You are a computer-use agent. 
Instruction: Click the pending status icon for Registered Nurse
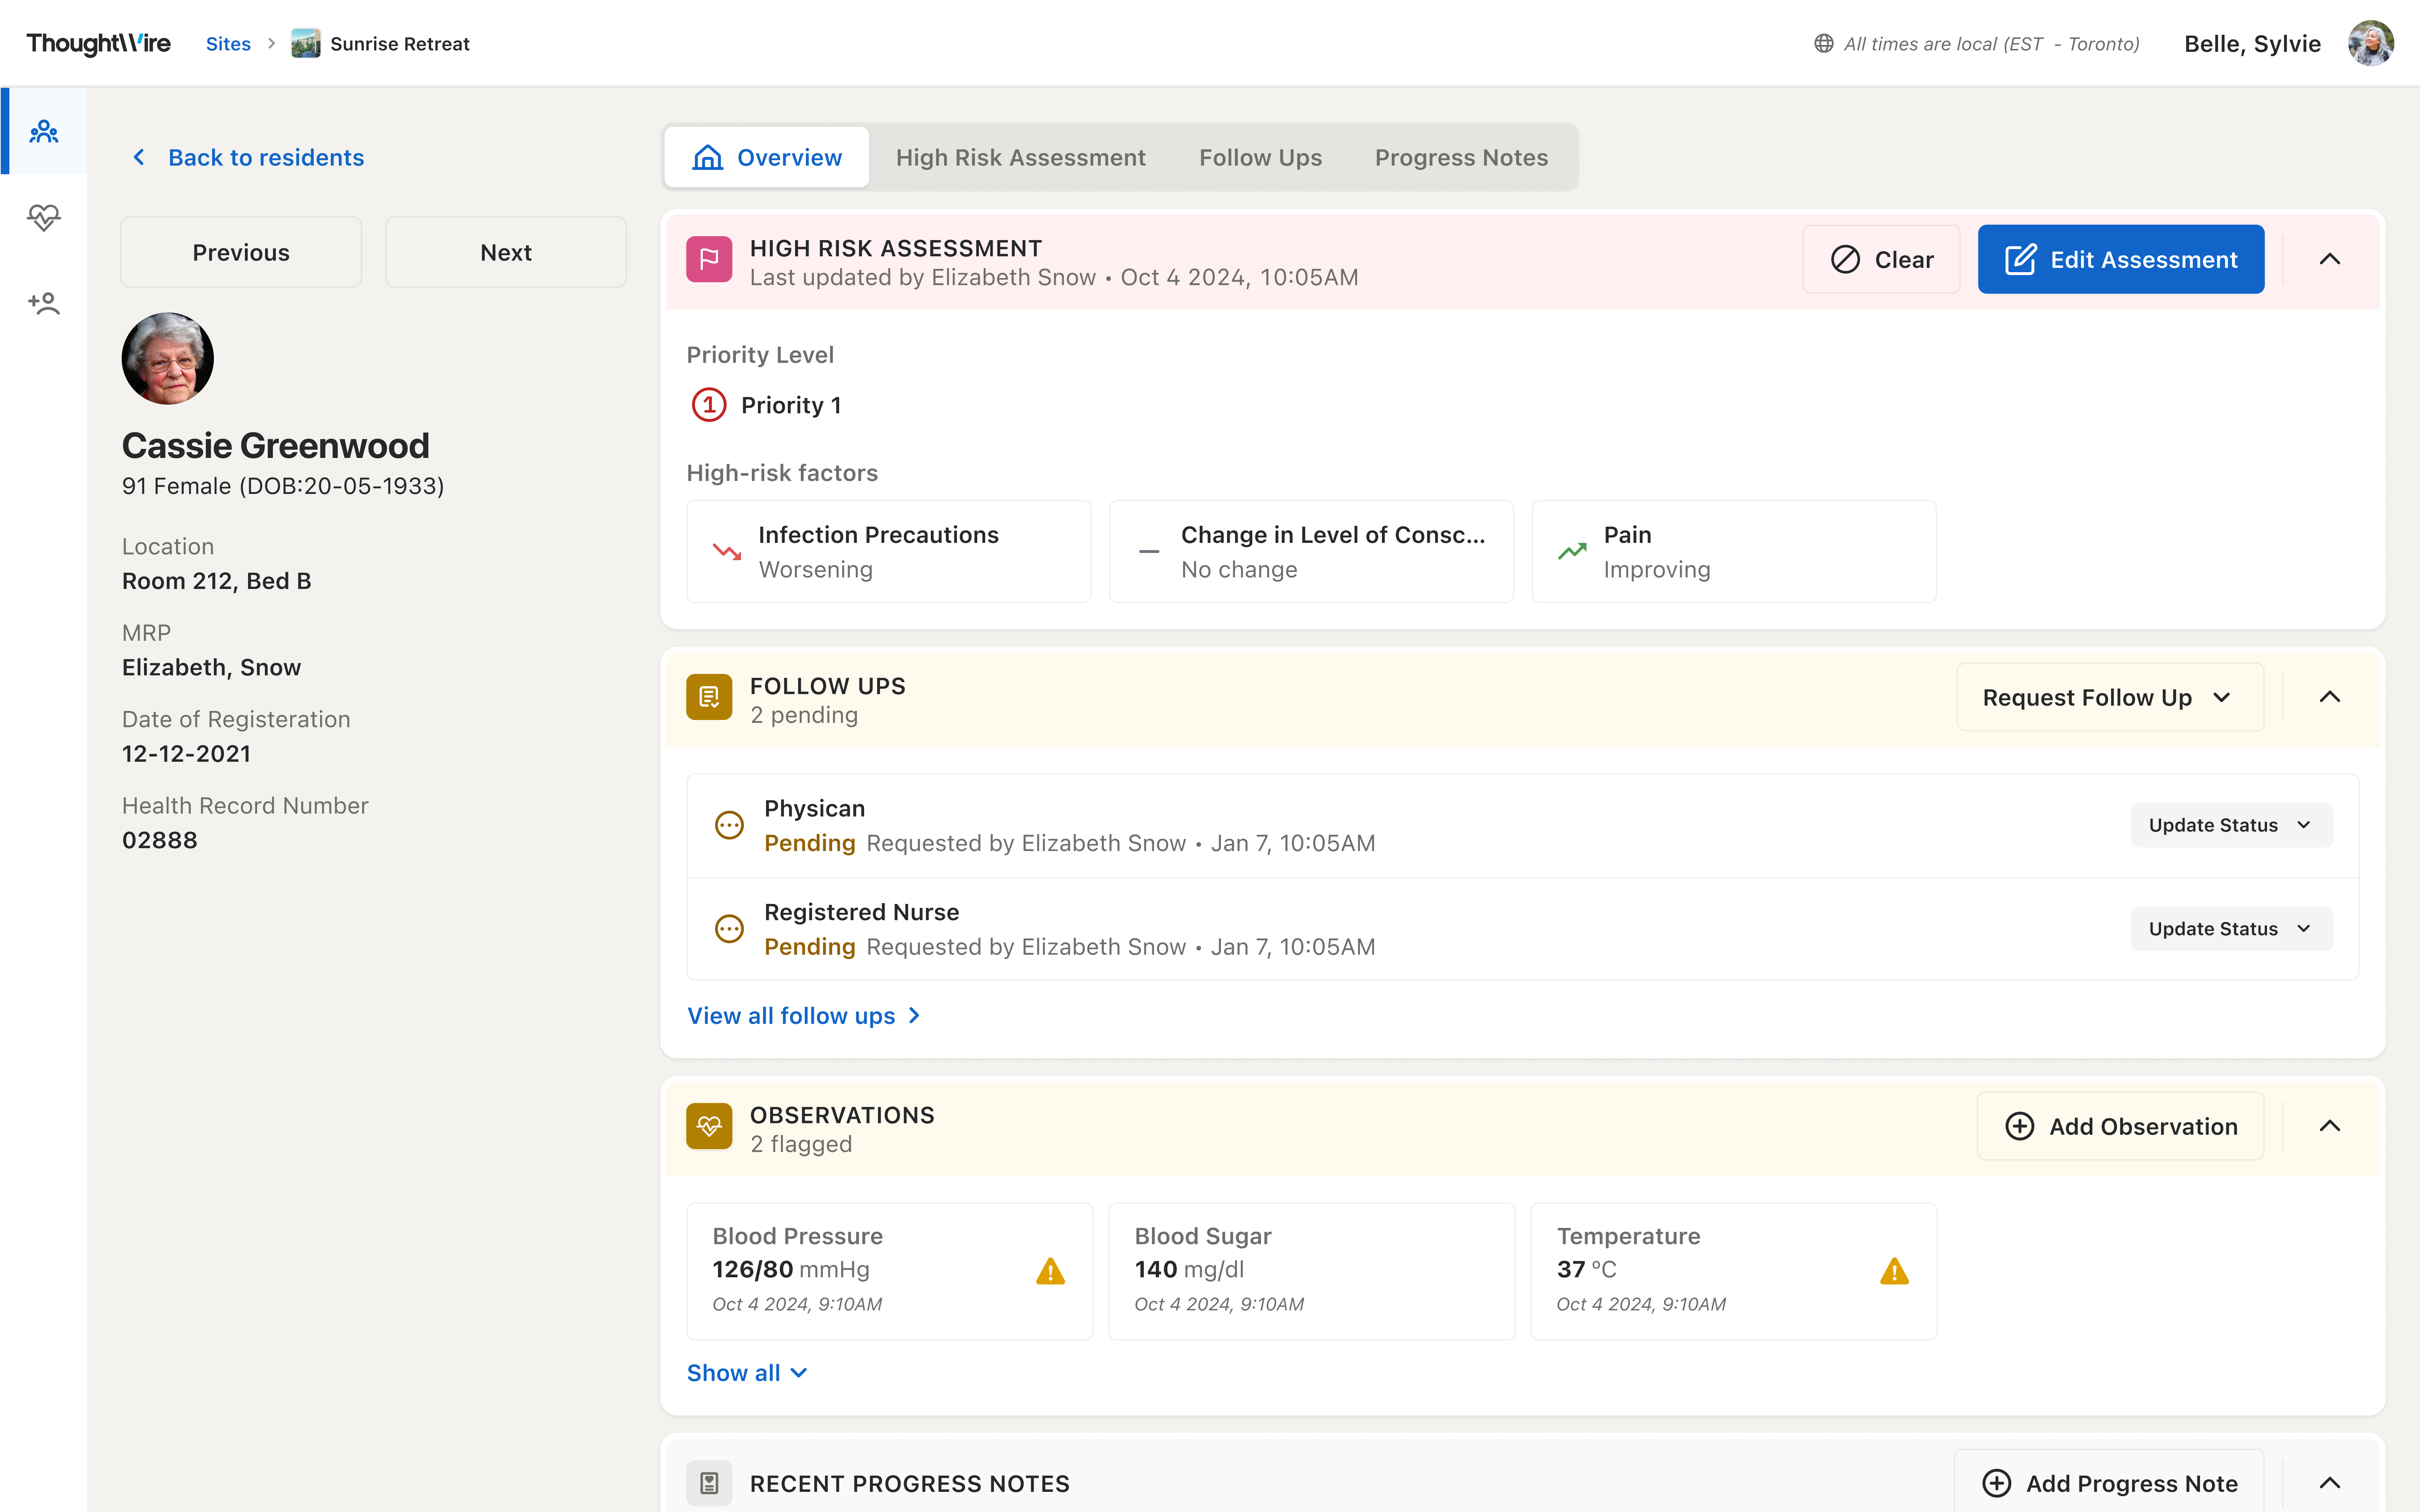coord(729,929)
